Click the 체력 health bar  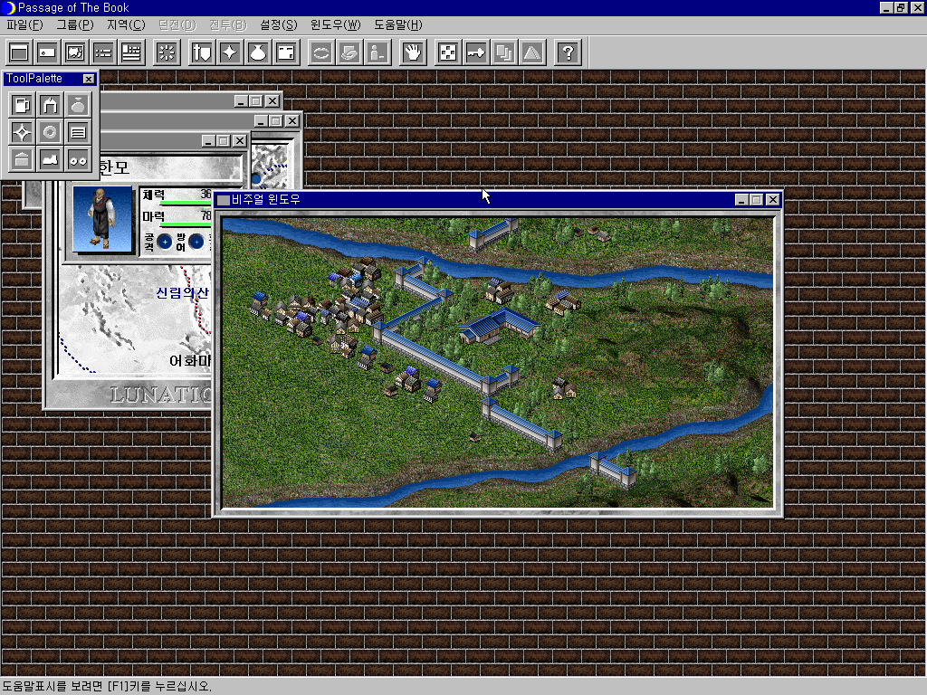pos(186,203)
